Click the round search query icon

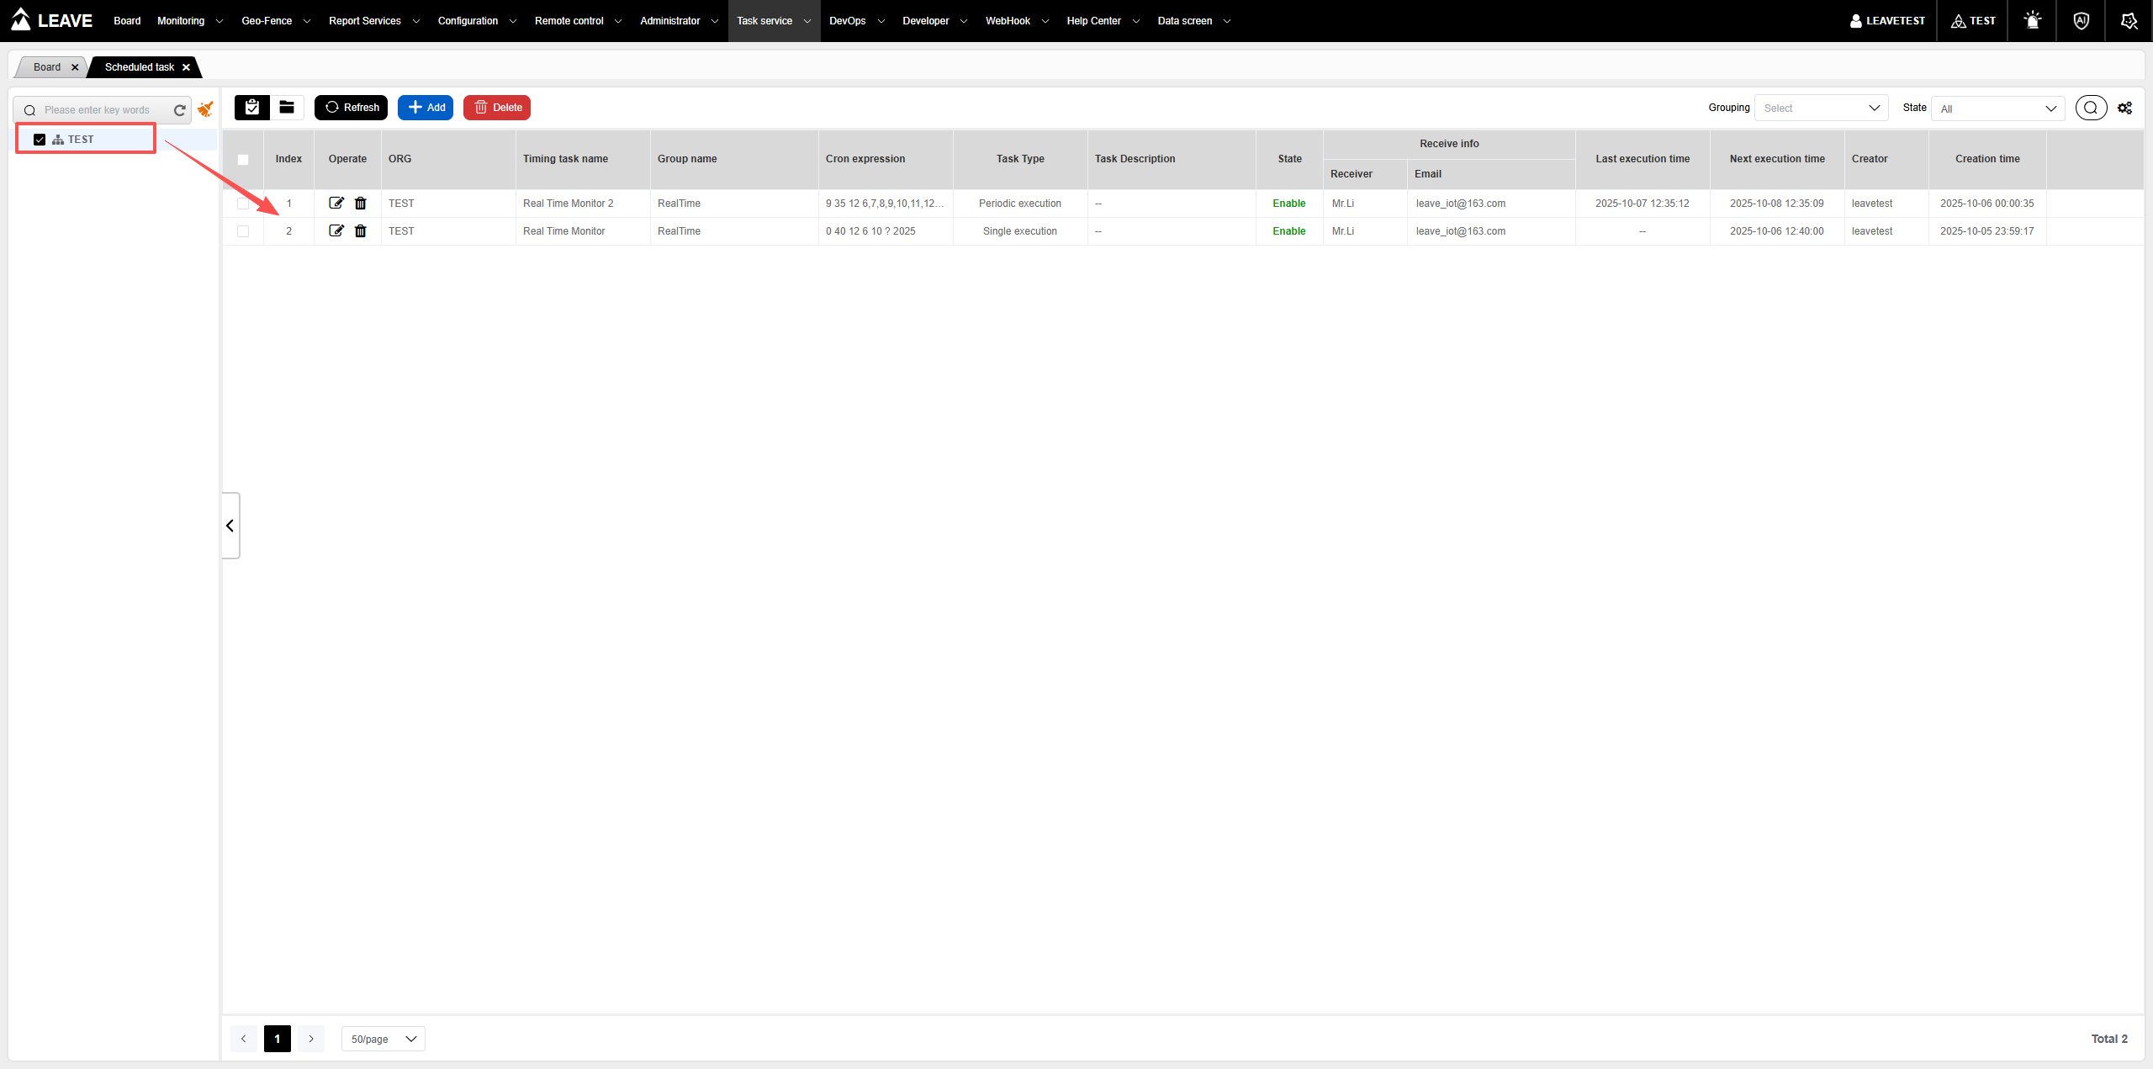coord(2091,108)
